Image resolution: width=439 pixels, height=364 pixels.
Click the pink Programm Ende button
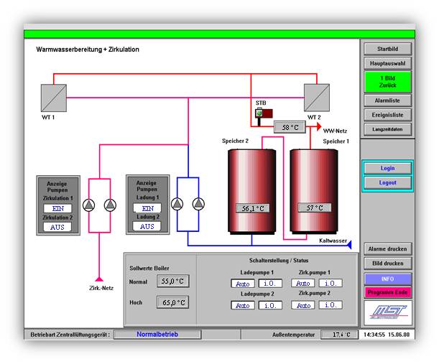pos(387,292)
